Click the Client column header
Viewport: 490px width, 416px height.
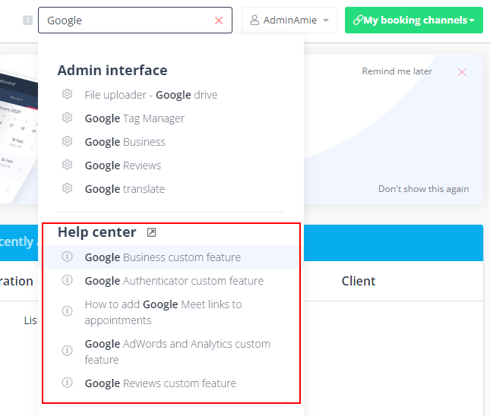[x=359, y=281]
